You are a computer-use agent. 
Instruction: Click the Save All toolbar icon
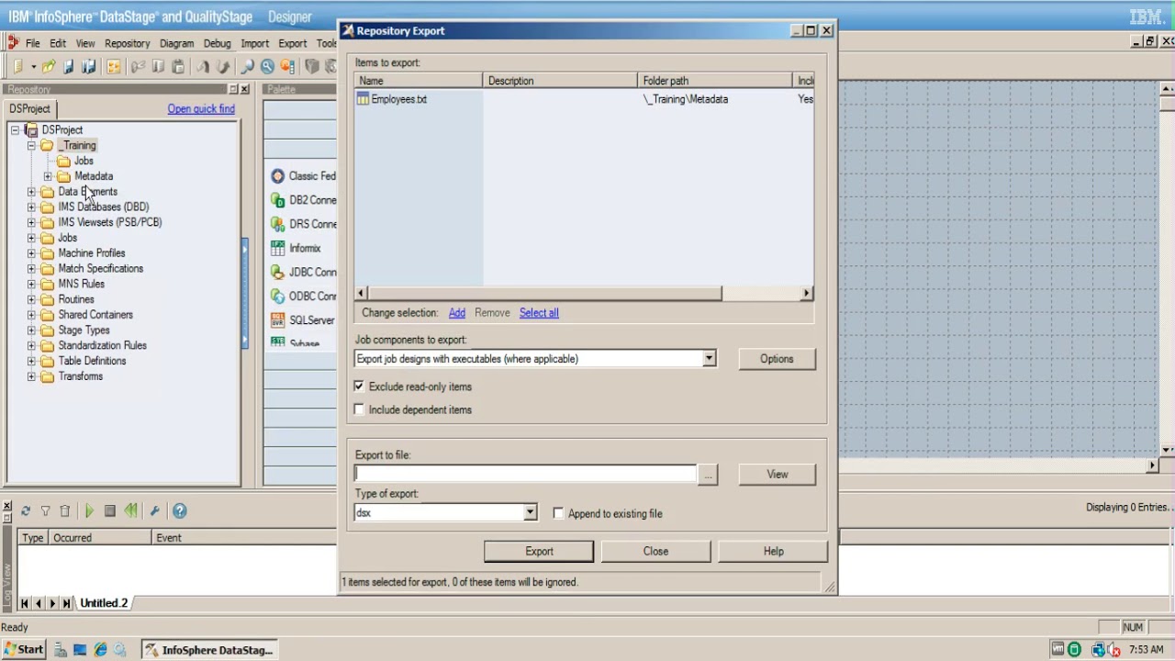click(x=88, y=66)
